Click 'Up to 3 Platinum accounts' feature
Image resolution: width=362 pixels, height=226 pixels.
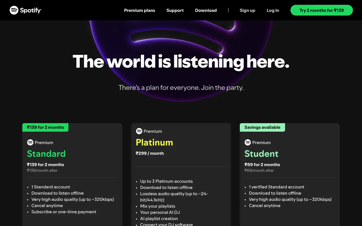(166, 181)
